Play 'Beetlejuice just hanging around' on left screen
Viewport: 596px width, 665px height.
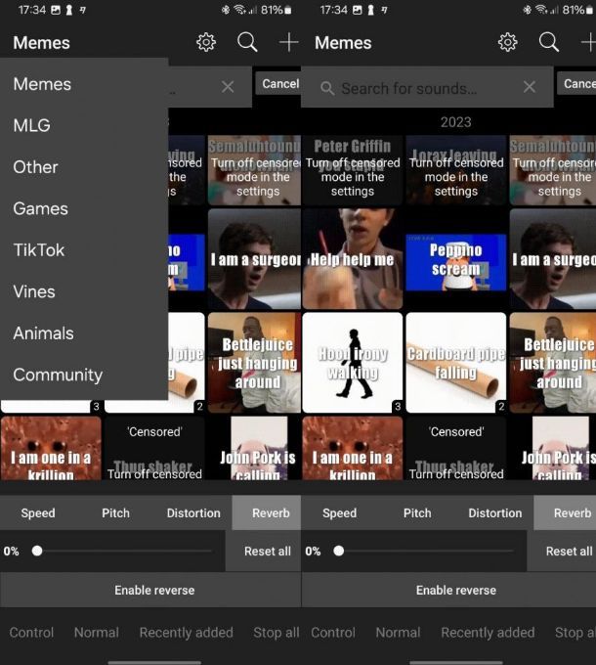pyautogui.click(x=254, y=363)
